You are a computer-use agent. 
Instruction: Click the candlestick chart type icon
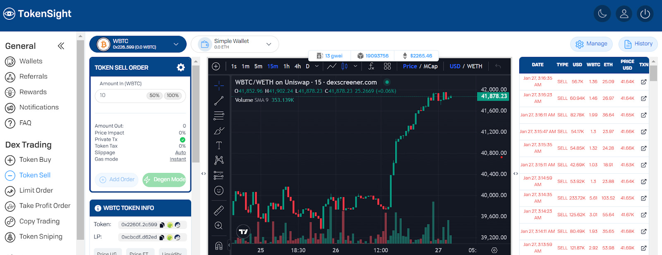point(344,66)
